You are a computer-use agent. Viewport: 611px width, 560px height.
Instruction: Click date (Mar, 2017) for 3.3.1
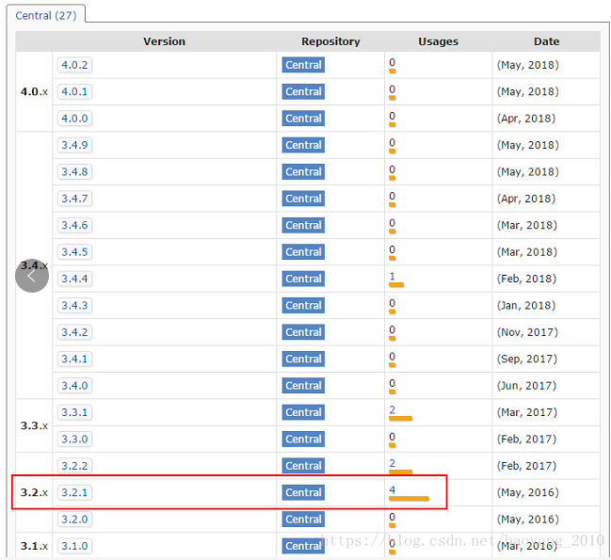pos(527,412)
